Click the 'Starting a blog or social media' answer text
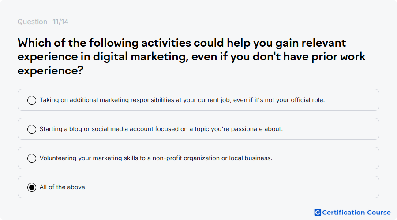This screenshot has height=220, width=397. (x=161, y=129)
